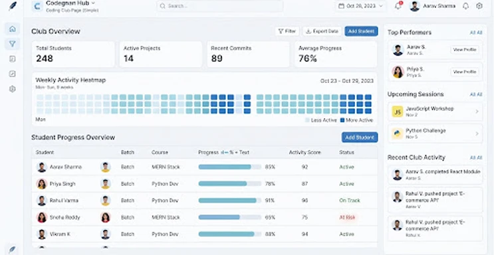Open notifications bell with red badge
The image size is (494, 255).
click(398, 6)
